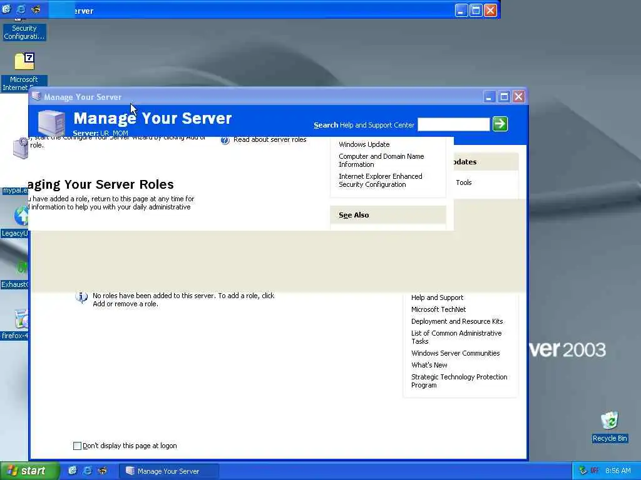Screen dimensions: 641x480
Task: Click the Manage Your Server title bar icon
Action: [x=36, y=96]
